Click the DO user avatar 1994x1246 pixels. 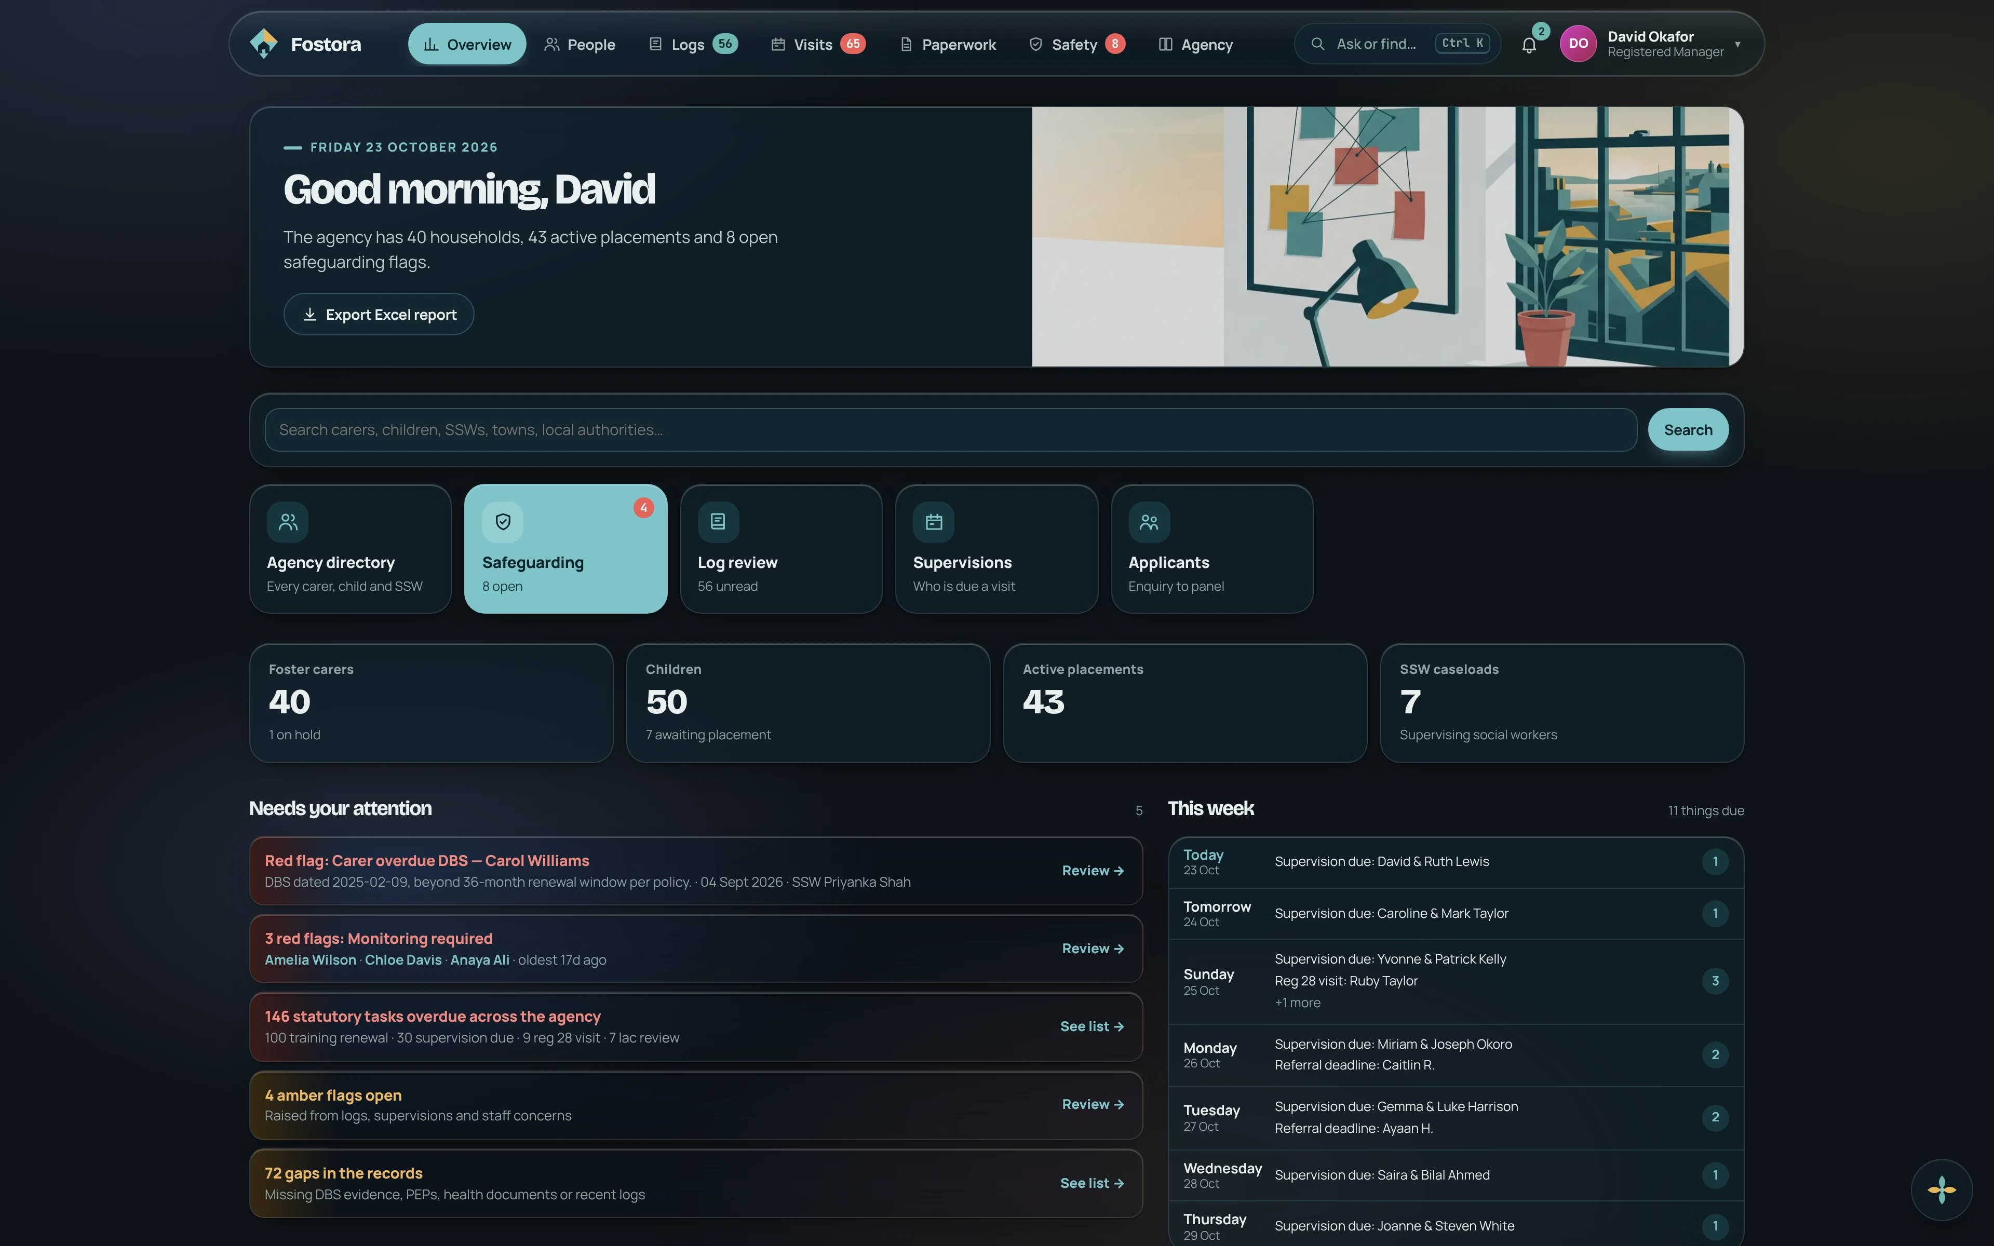tap(1578, 44)
